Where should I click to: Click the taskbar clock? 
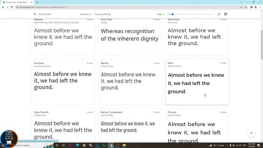tap(251, 145)
